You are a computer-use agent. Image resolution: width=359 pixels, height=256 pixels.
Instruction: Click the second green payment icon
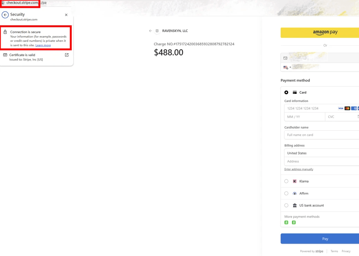click(x=294, y=223)
